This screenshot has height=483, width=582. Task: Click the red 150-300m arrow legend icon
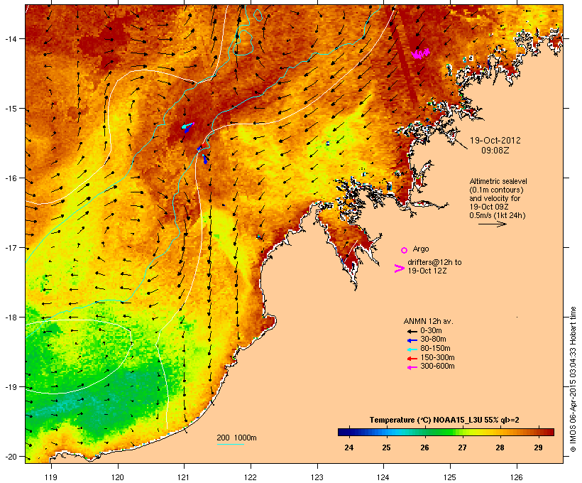coord(412,359)
